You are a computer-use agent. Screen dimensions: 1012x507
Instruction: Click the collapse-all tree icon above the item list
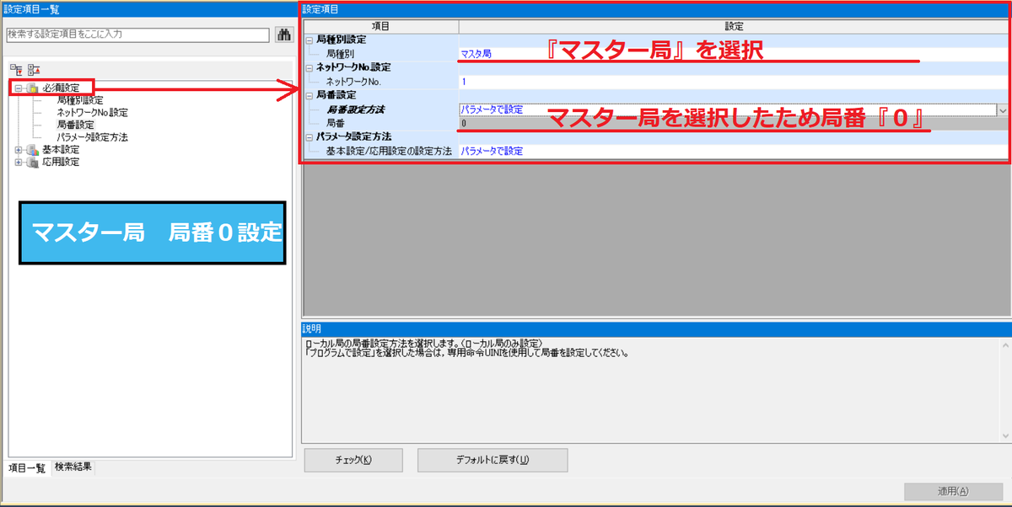(x=15, y=69)
